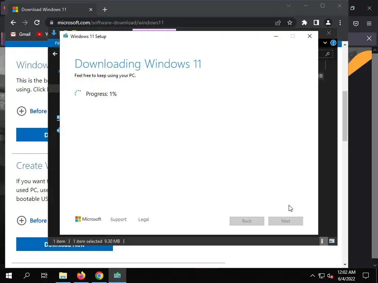Click the File Explorer search magnifier
The width and height of the screenshot is (378, 283).
pos(327,54)
